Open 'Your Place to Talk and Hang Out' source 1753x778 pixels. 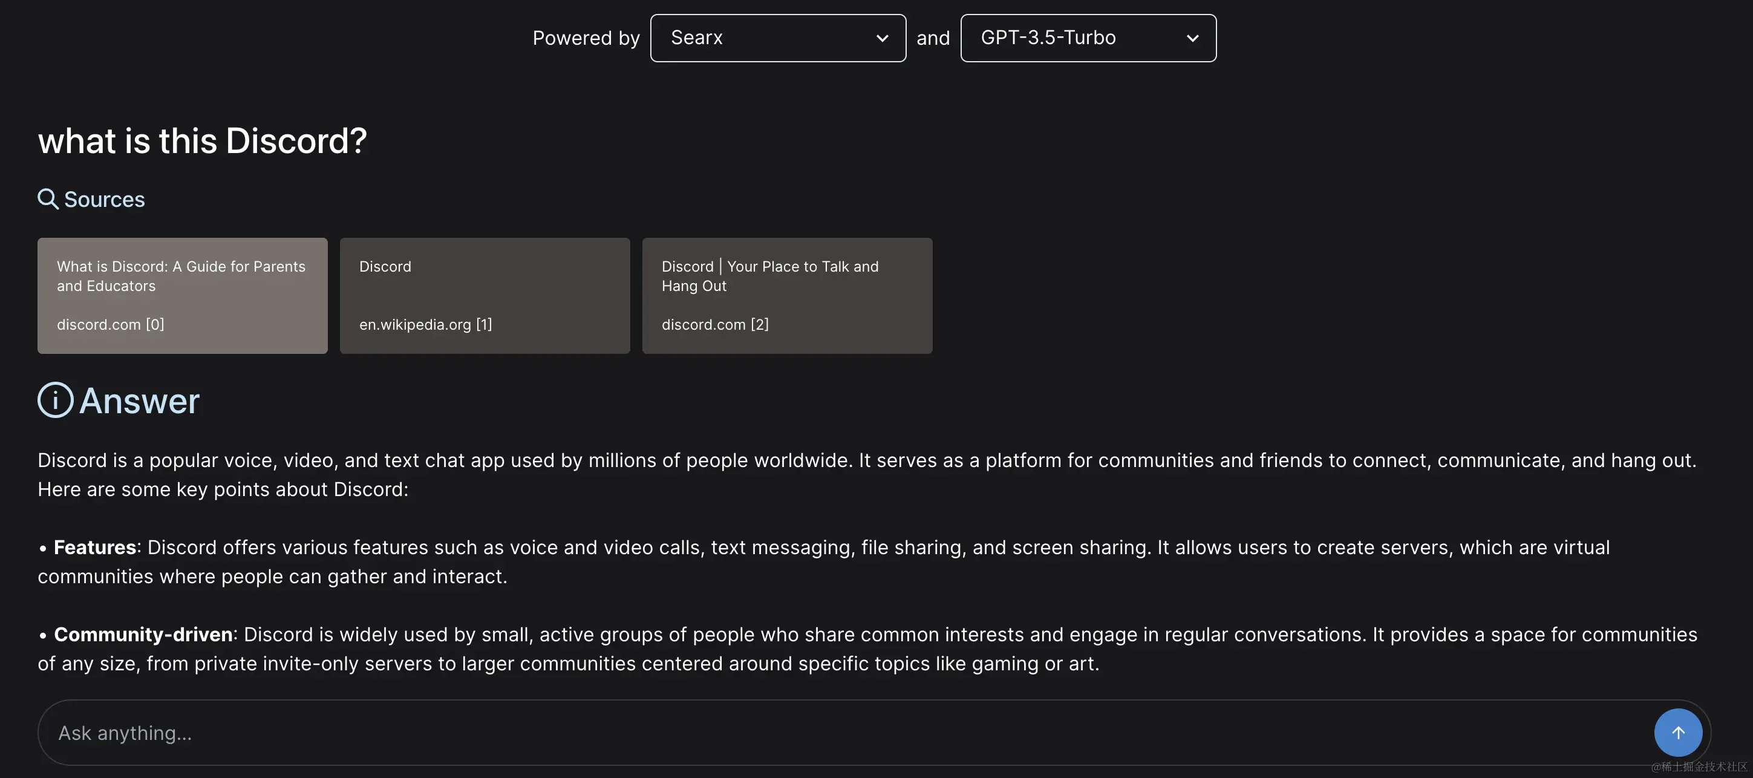point(788,295)
